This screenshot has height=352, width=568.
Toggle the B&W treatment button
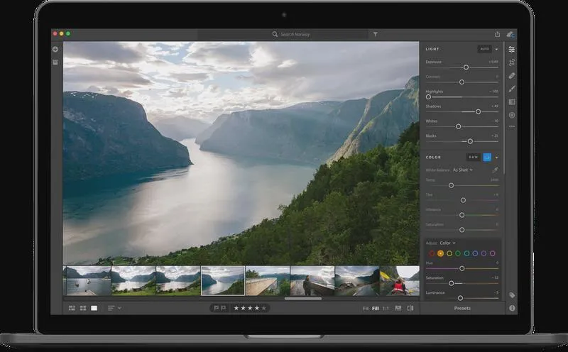tap(473, 157)
